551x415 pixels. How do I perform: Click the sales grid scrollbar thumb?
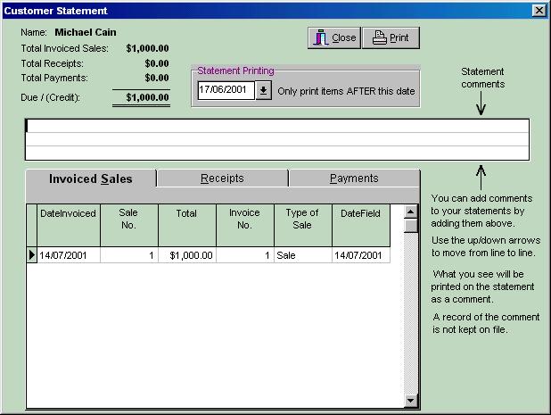coord(410,226)
